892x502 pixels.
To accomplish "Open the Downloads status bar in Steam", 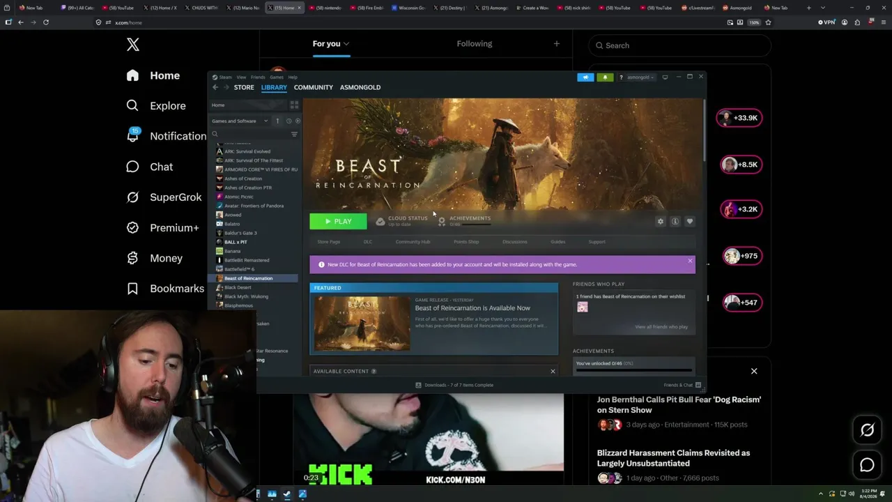I will [x=454, y=385].
